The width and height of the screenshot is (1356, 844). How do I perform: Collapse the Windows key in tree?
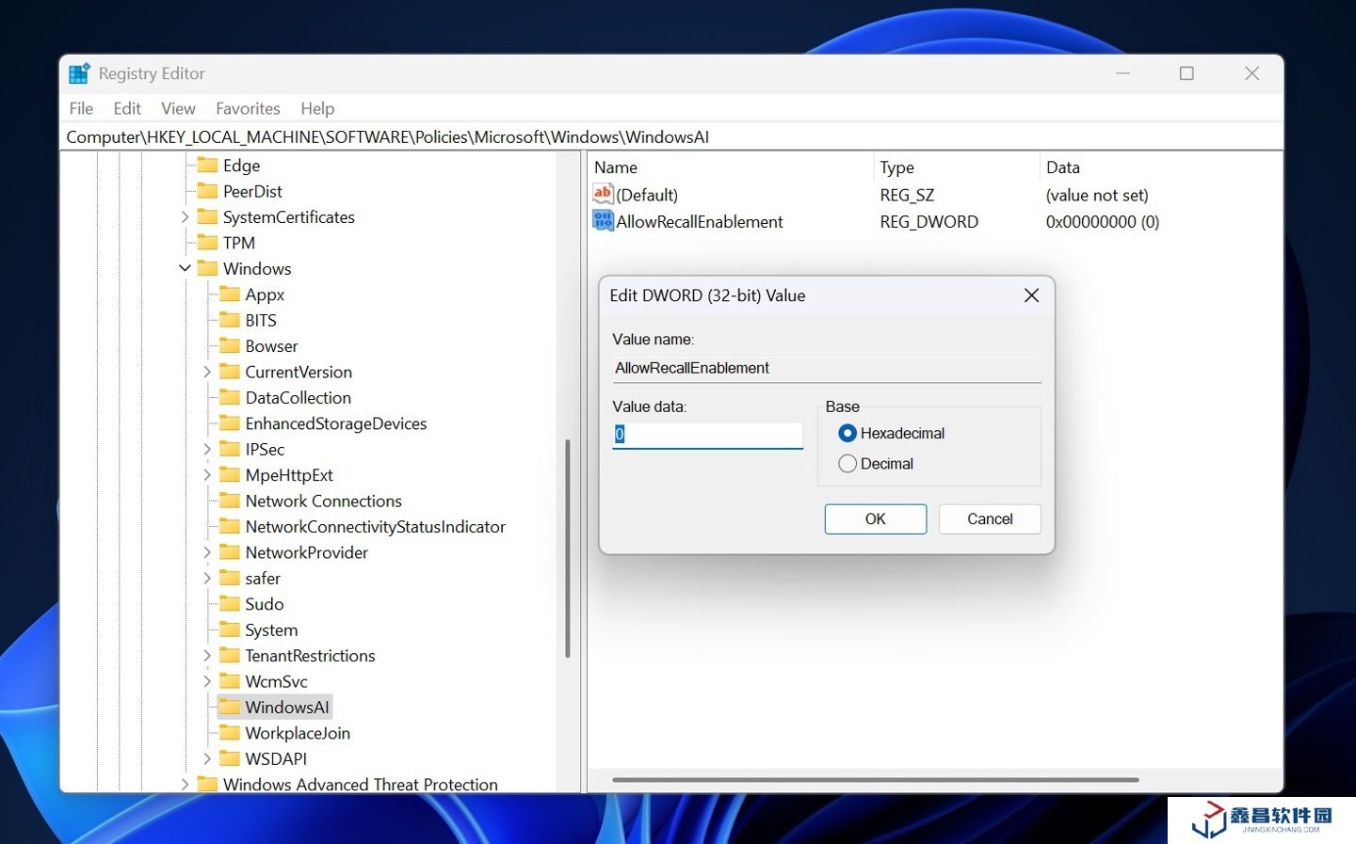[185, 269]
